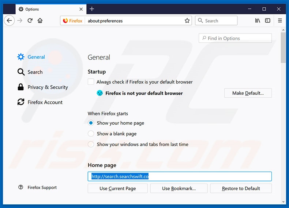Select Show your home page option
This screenshot has height=208, width=289.
click(91, 123)
